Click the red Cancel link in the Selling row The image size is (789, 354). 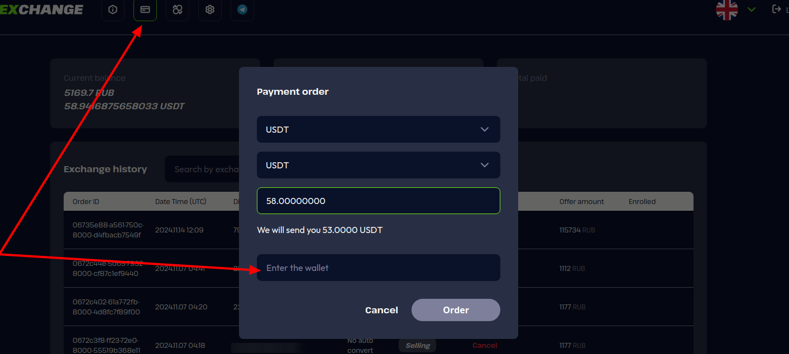pos(485,346)
